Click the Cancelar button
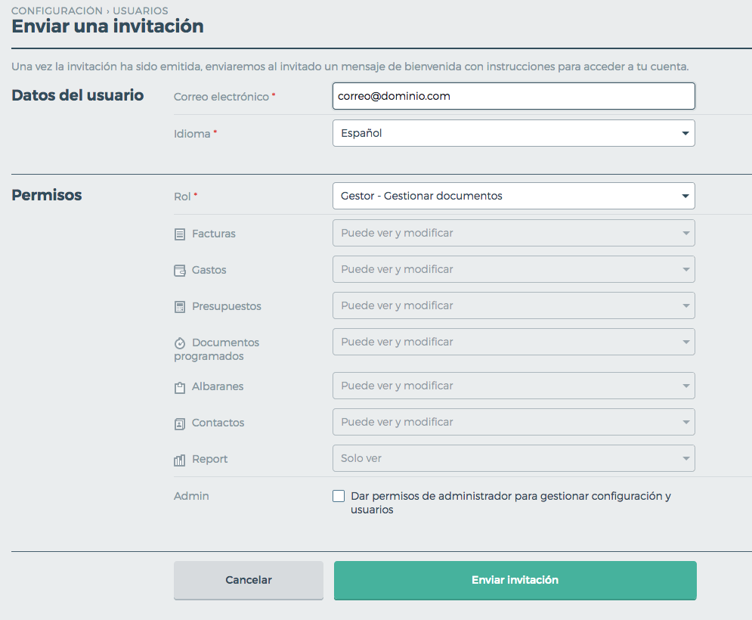The image size is (752, 620). tap(249, 580)
